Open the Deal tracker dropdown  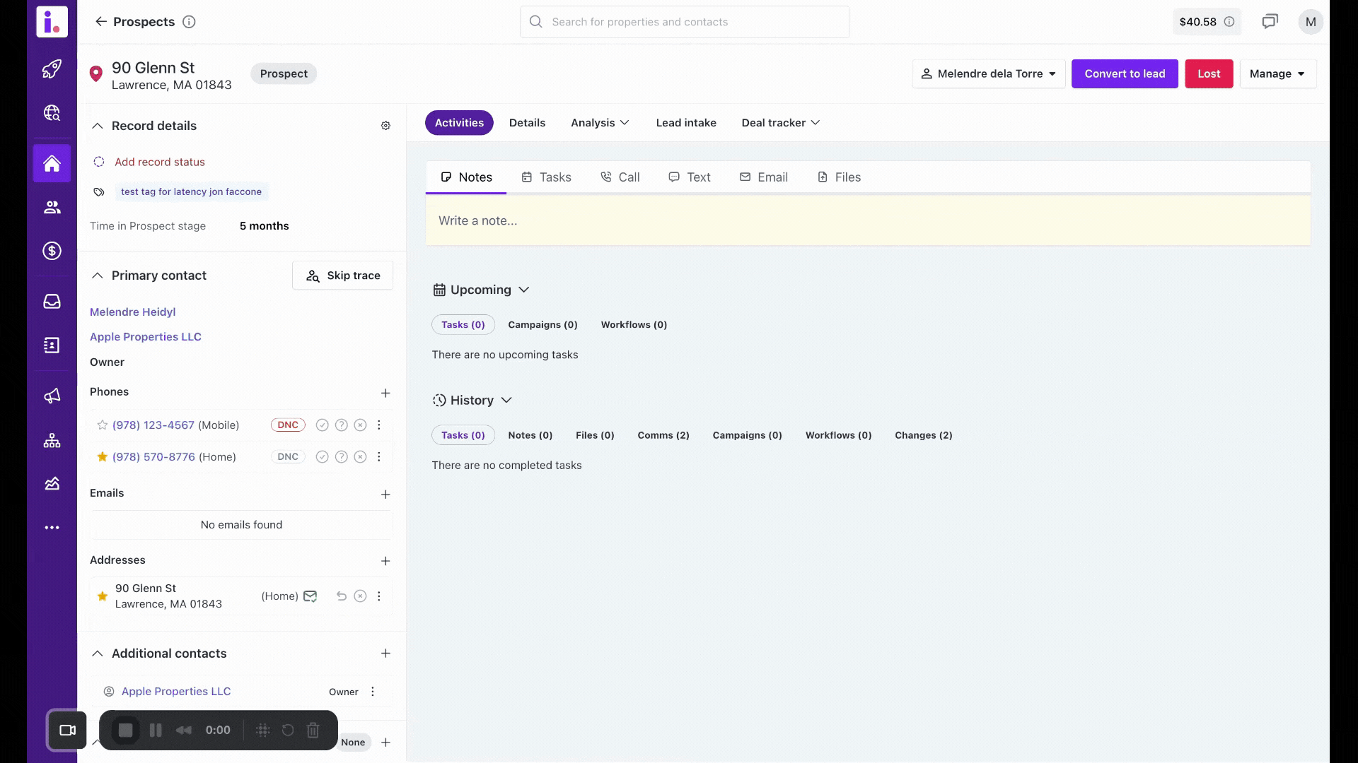point(779,122)
